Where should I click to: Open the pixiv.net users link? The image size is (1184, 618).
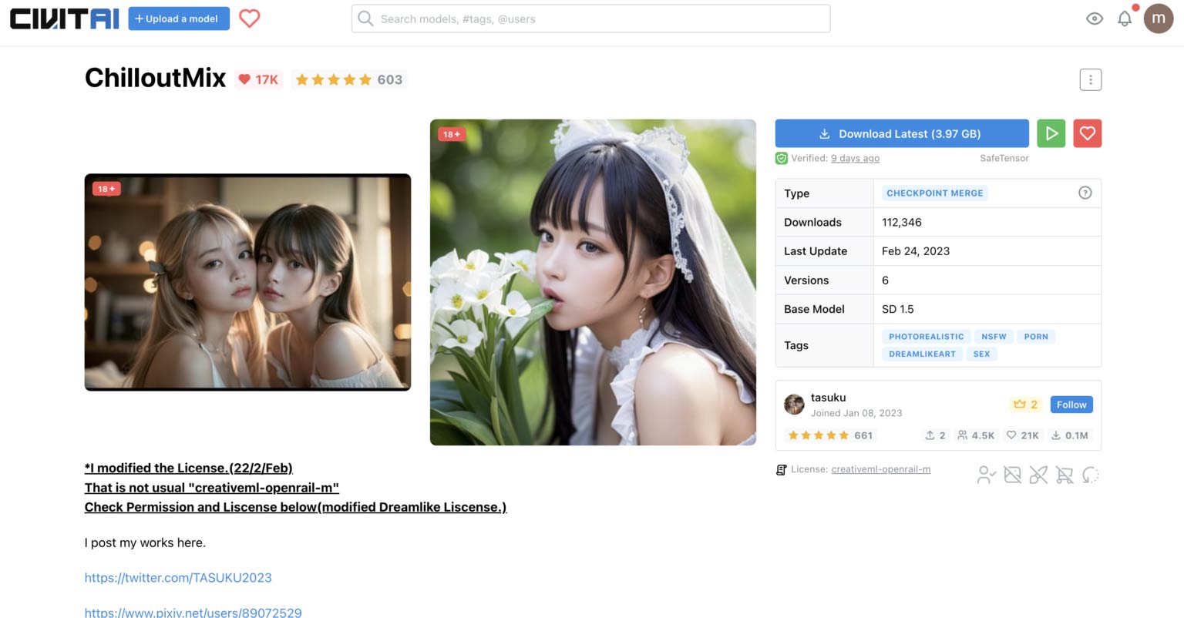tap(193, 613)
